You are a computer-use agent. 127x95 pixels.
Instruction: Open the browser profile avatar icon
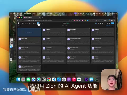pyautogui.click(x=102, y=20)
